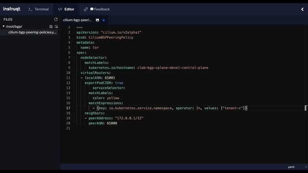Click the FILES panel header
The image size is (308, 173).
point(8,19)
